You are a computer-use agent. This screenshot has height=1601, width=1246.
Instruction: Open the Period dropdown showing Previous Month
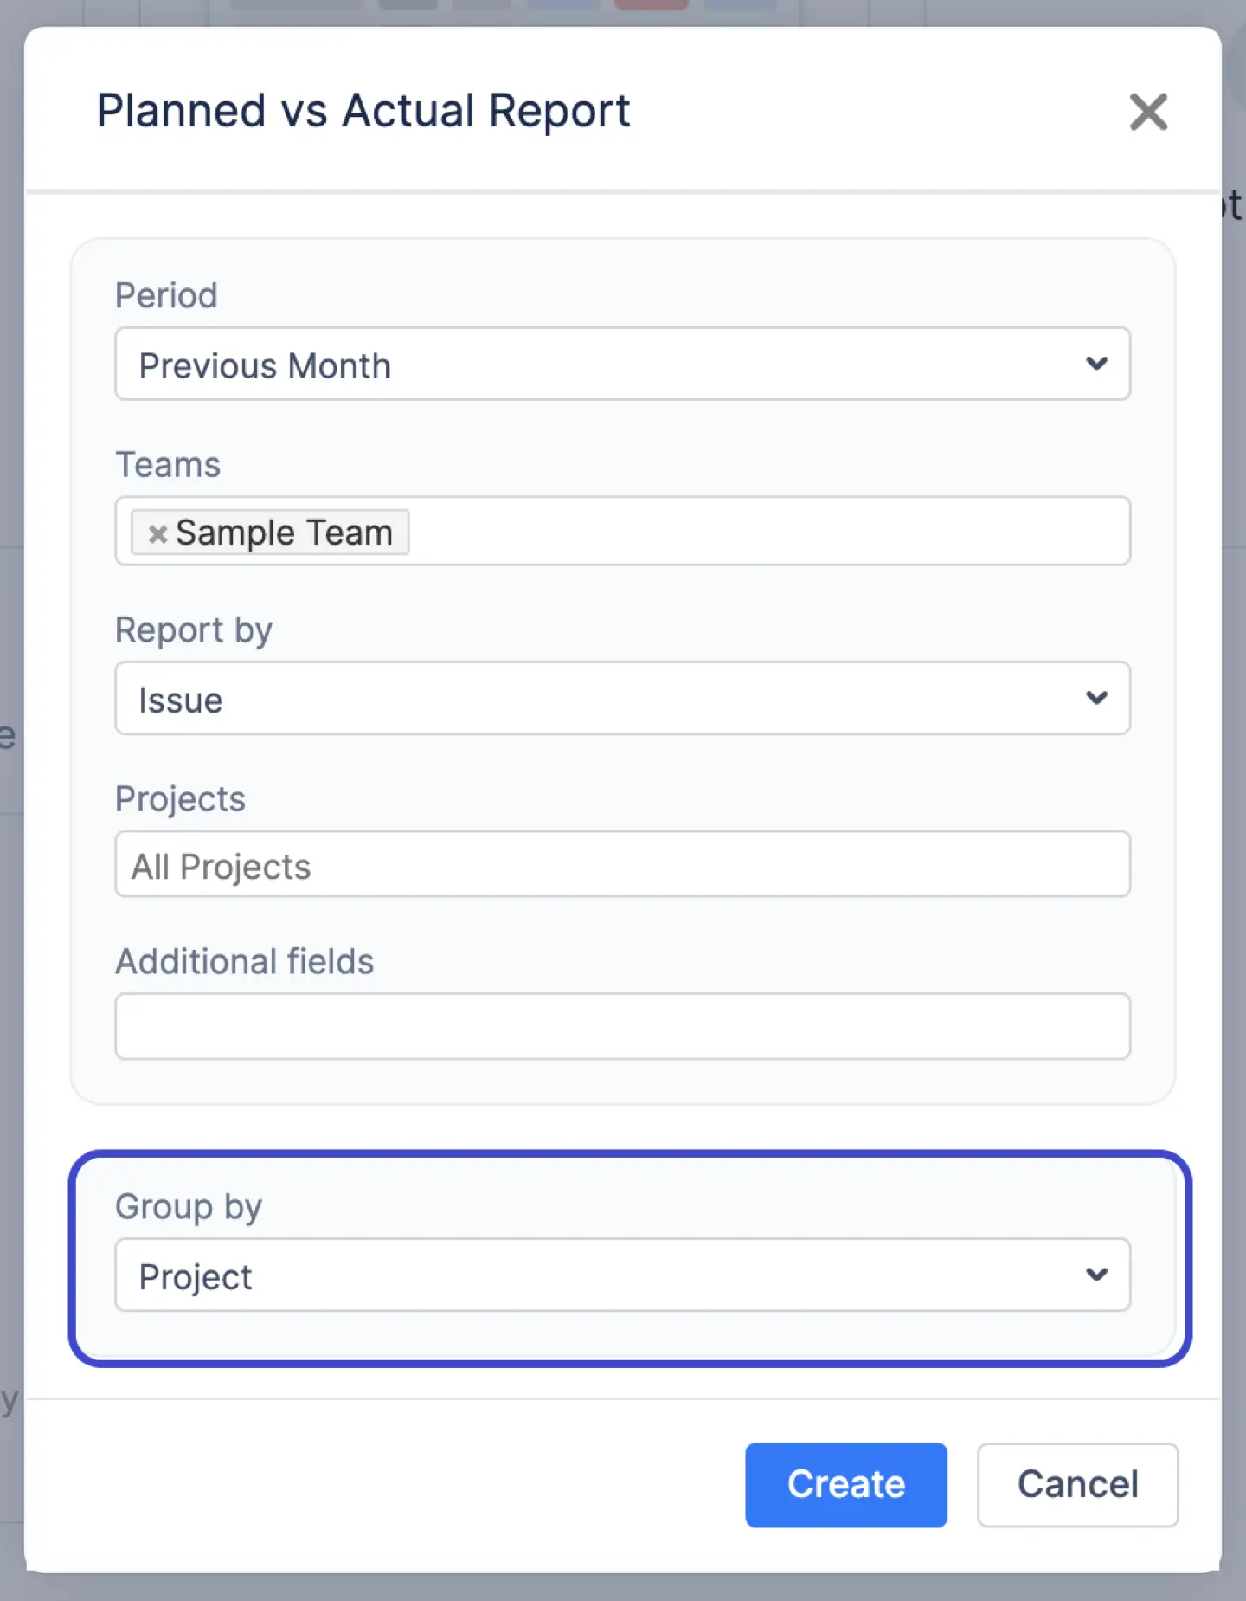point(622,365)
